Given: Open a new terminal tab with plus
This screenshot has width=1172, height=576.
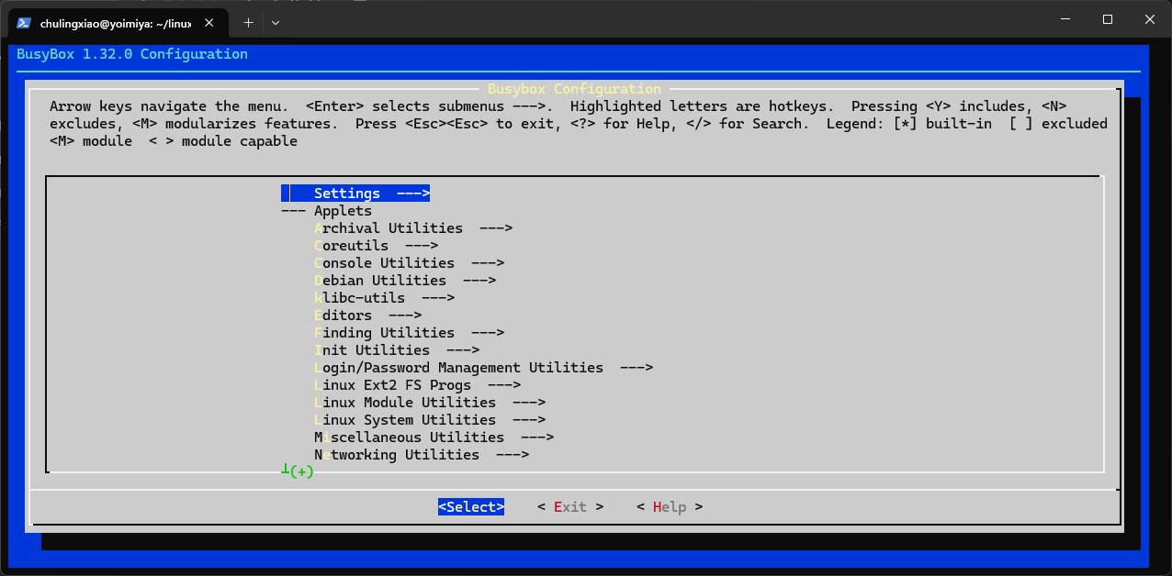Looking at the screenshot, I should point(248,21).
